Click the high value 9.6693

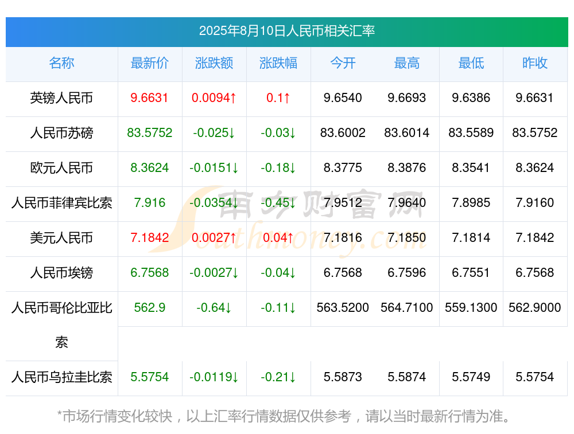pyautogui.click(x=407, y=98)
